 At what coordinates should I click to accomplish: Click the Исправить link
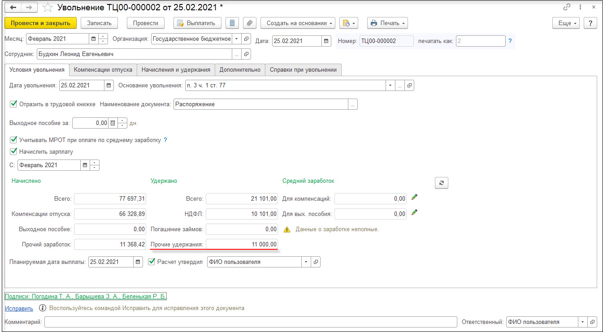[19, 308]
